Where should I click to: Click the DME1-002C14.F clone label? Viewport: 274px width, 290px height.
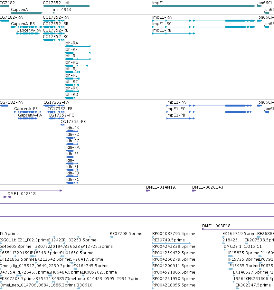tap(208, 187)
